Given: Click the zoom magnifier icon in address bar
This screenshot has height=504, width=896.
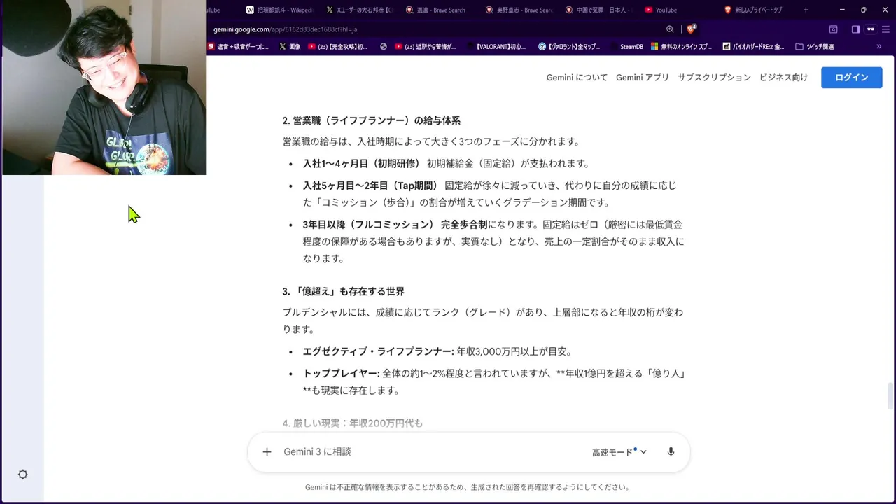Looking at the screenshot, I should pyautogui.click(x=670, y=29).
